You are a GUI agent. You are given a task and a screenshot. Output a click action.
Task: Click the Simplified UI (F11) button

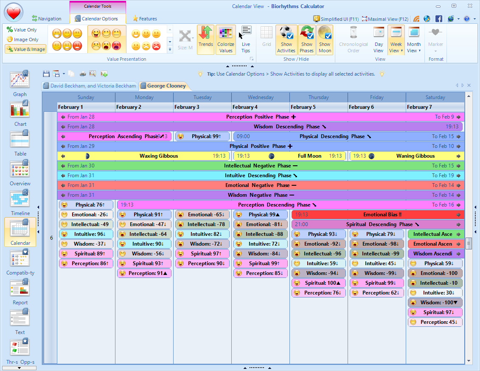pos(336,19)
